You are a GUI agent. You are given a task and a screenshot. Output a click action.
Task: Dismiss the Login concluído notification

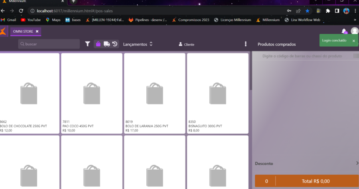coord(354,41)
